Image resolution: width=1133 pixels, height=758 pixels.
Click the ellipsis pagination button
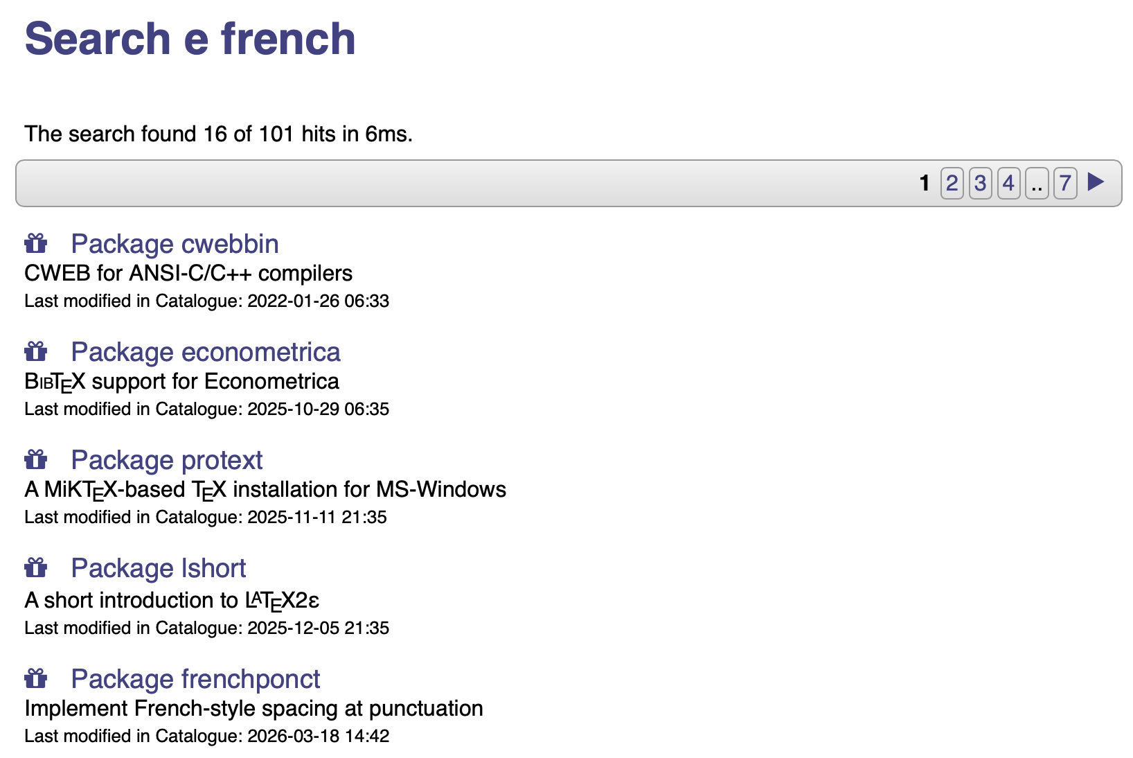[1037, 183]
